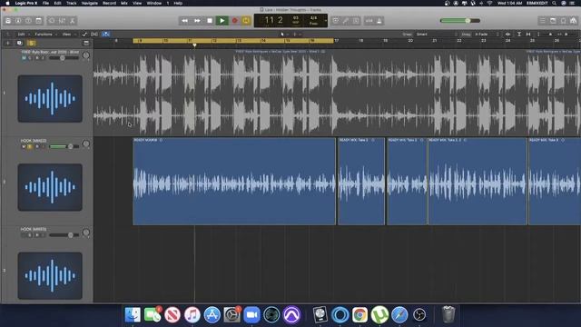Click the duplicate track icon

click(x=20, y=43)
